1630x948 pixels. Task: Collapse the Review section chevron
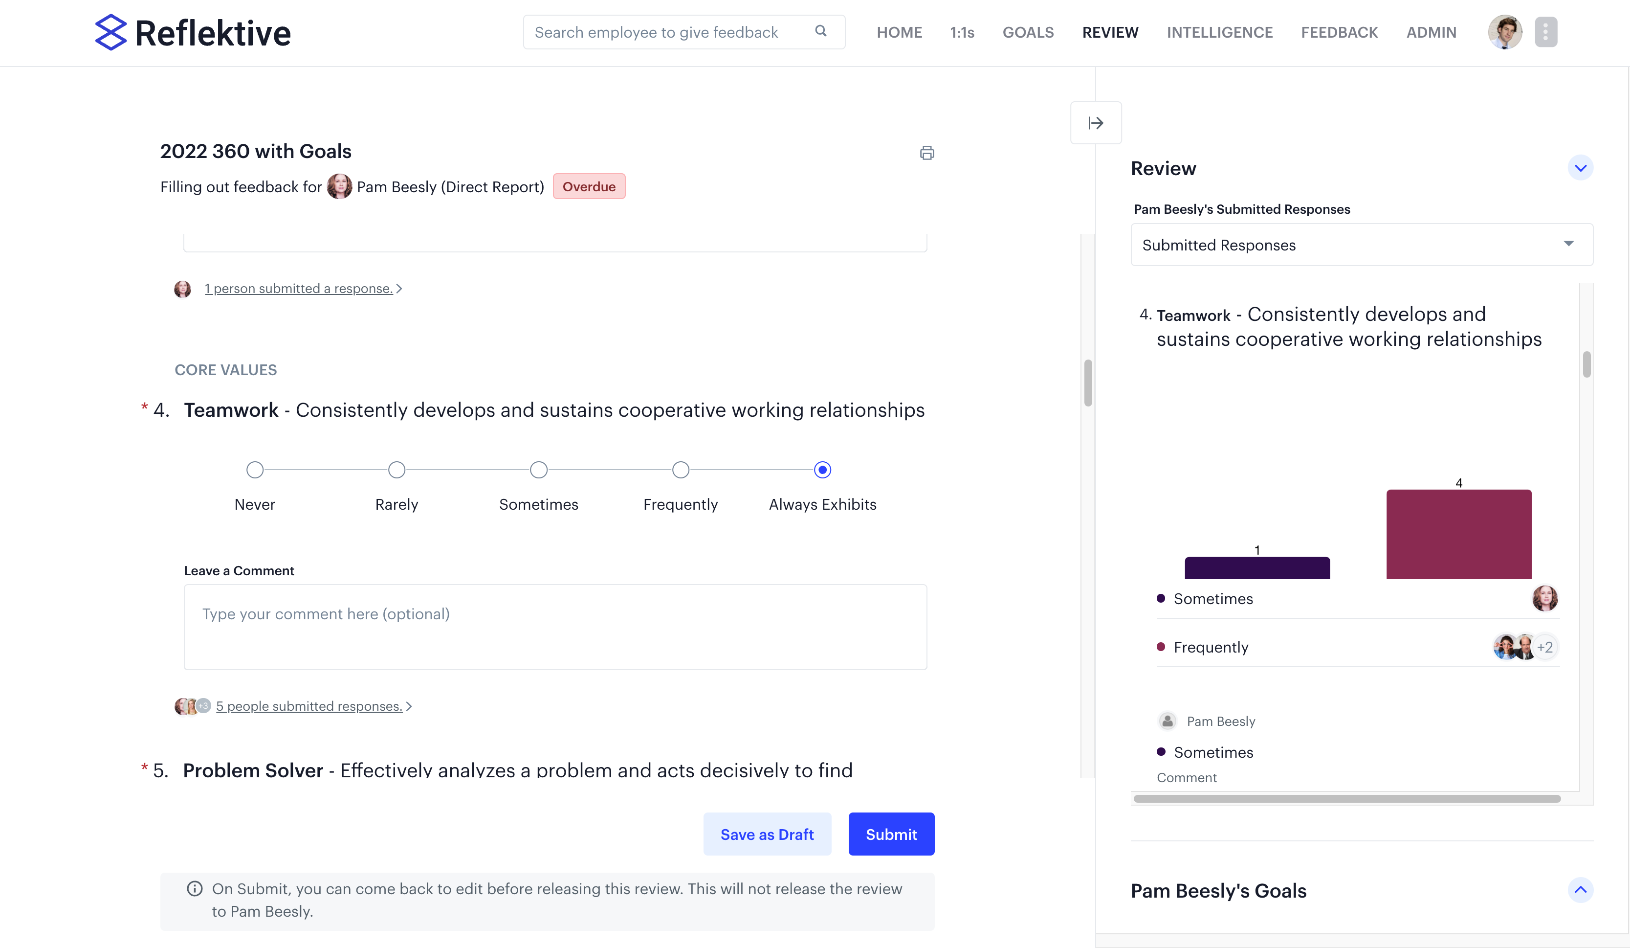[1581, 167]
